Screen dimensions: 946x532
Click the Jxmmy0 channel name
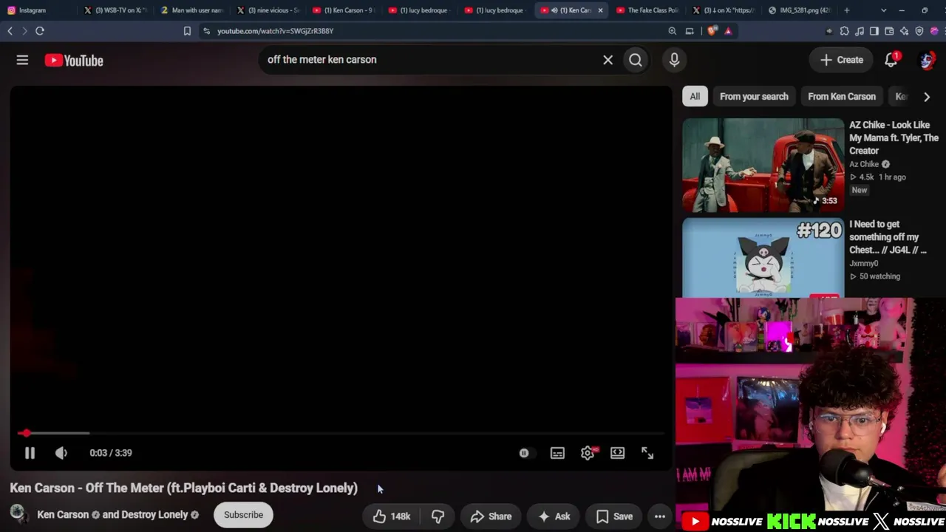864,263
